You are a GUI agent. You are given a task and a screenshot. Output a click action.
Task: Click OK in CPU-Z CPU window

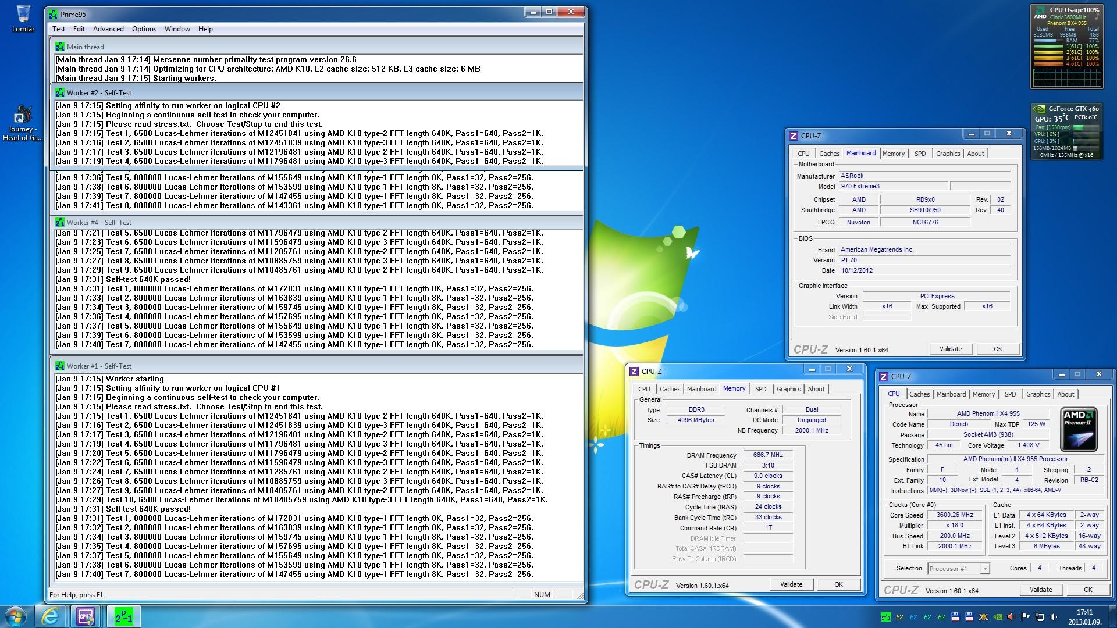1088,590
